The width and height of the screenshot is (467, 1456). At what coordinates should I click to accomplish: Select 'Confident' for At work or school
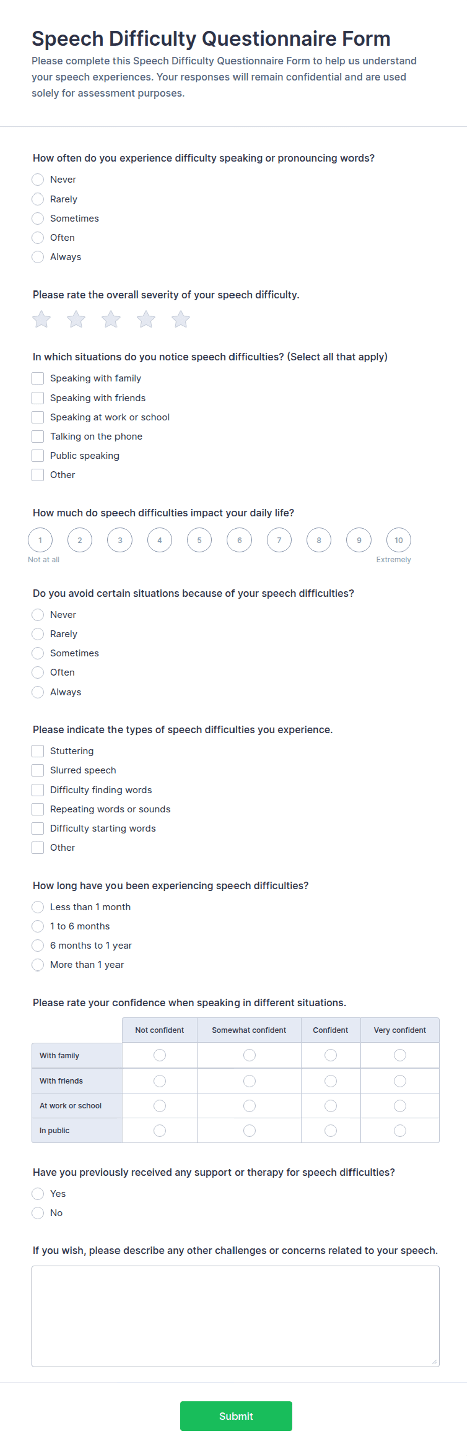point(331,1106)
